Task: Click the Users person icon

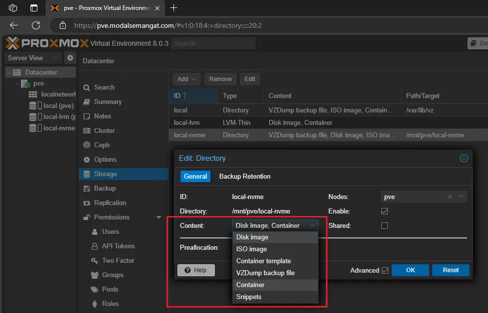Action: pos(95,232)
